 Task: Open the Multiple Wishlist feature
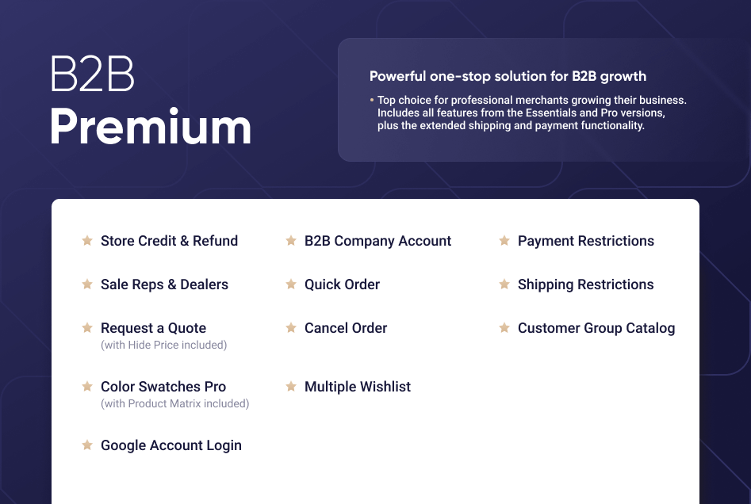[x=358, y=387]
